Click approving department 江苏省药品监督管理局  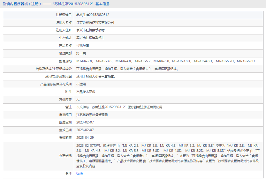coord(92,115)
